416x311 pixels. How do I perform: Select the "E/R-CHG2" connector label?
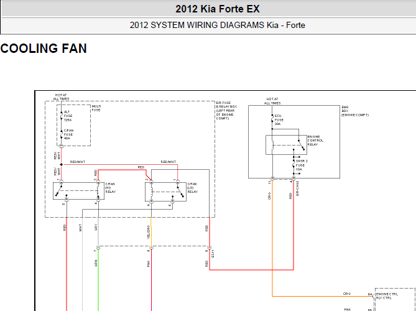pyautogui.click(x=297, y=188)
